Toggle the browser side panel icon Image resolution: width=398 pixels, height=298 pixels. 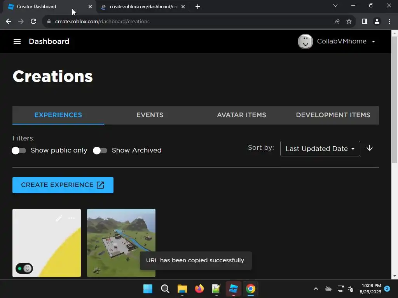tap(365, 22)
